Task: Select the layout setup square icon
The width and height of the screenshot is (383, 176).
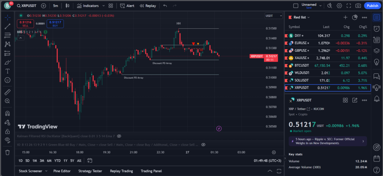Action: (x=295, y=6)
